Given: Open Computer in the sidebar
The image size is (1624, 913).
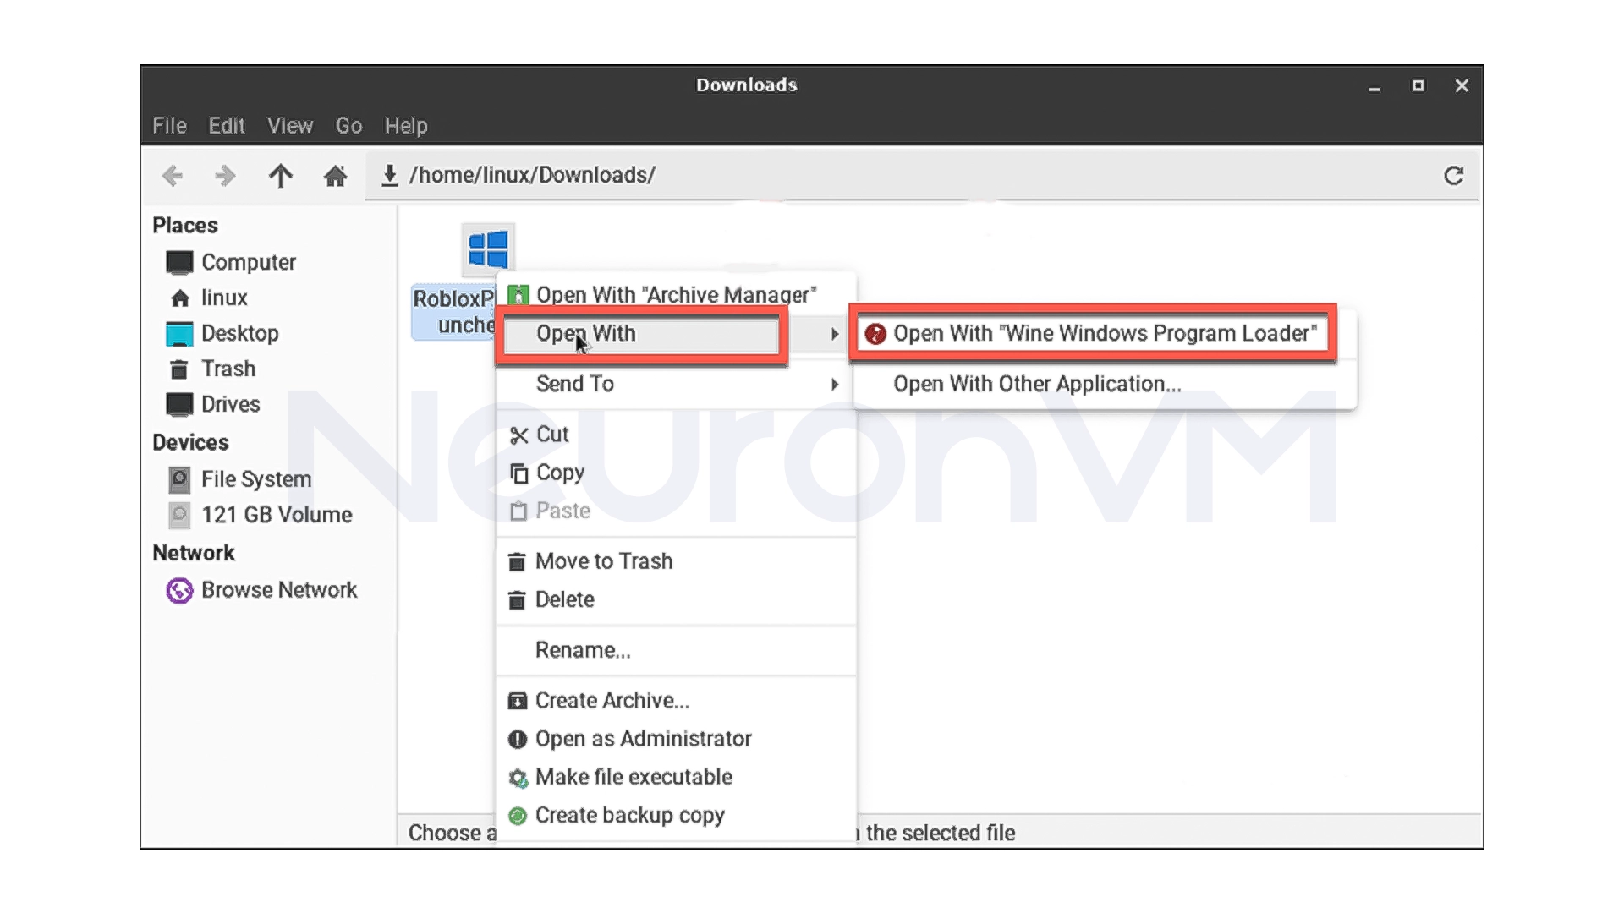Looking at the screenshot, I should [x=249, y=261].
